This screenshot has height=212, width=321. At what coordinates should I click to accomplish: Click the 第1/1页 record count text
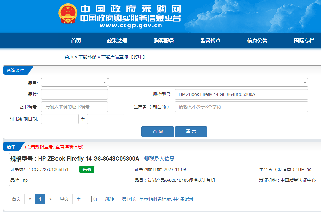pos(158,199)
